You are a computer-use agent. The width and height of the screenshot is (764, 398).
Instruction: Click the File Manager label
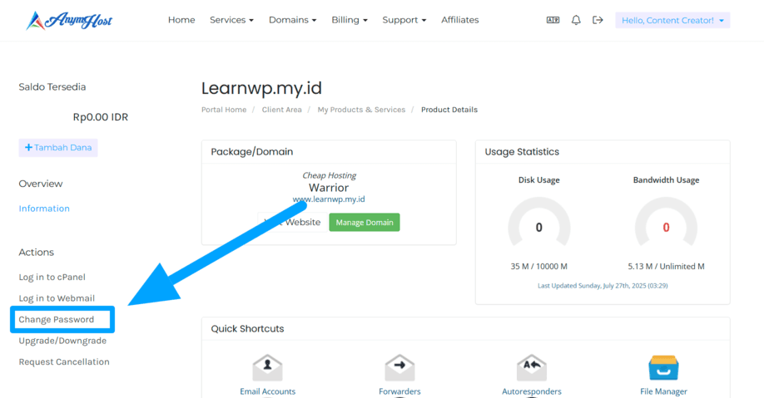pos(663,391)
